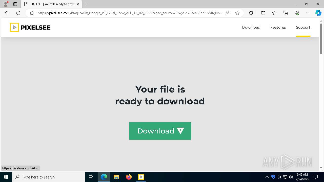Toggle Split screen icon

tap(263, 13)
